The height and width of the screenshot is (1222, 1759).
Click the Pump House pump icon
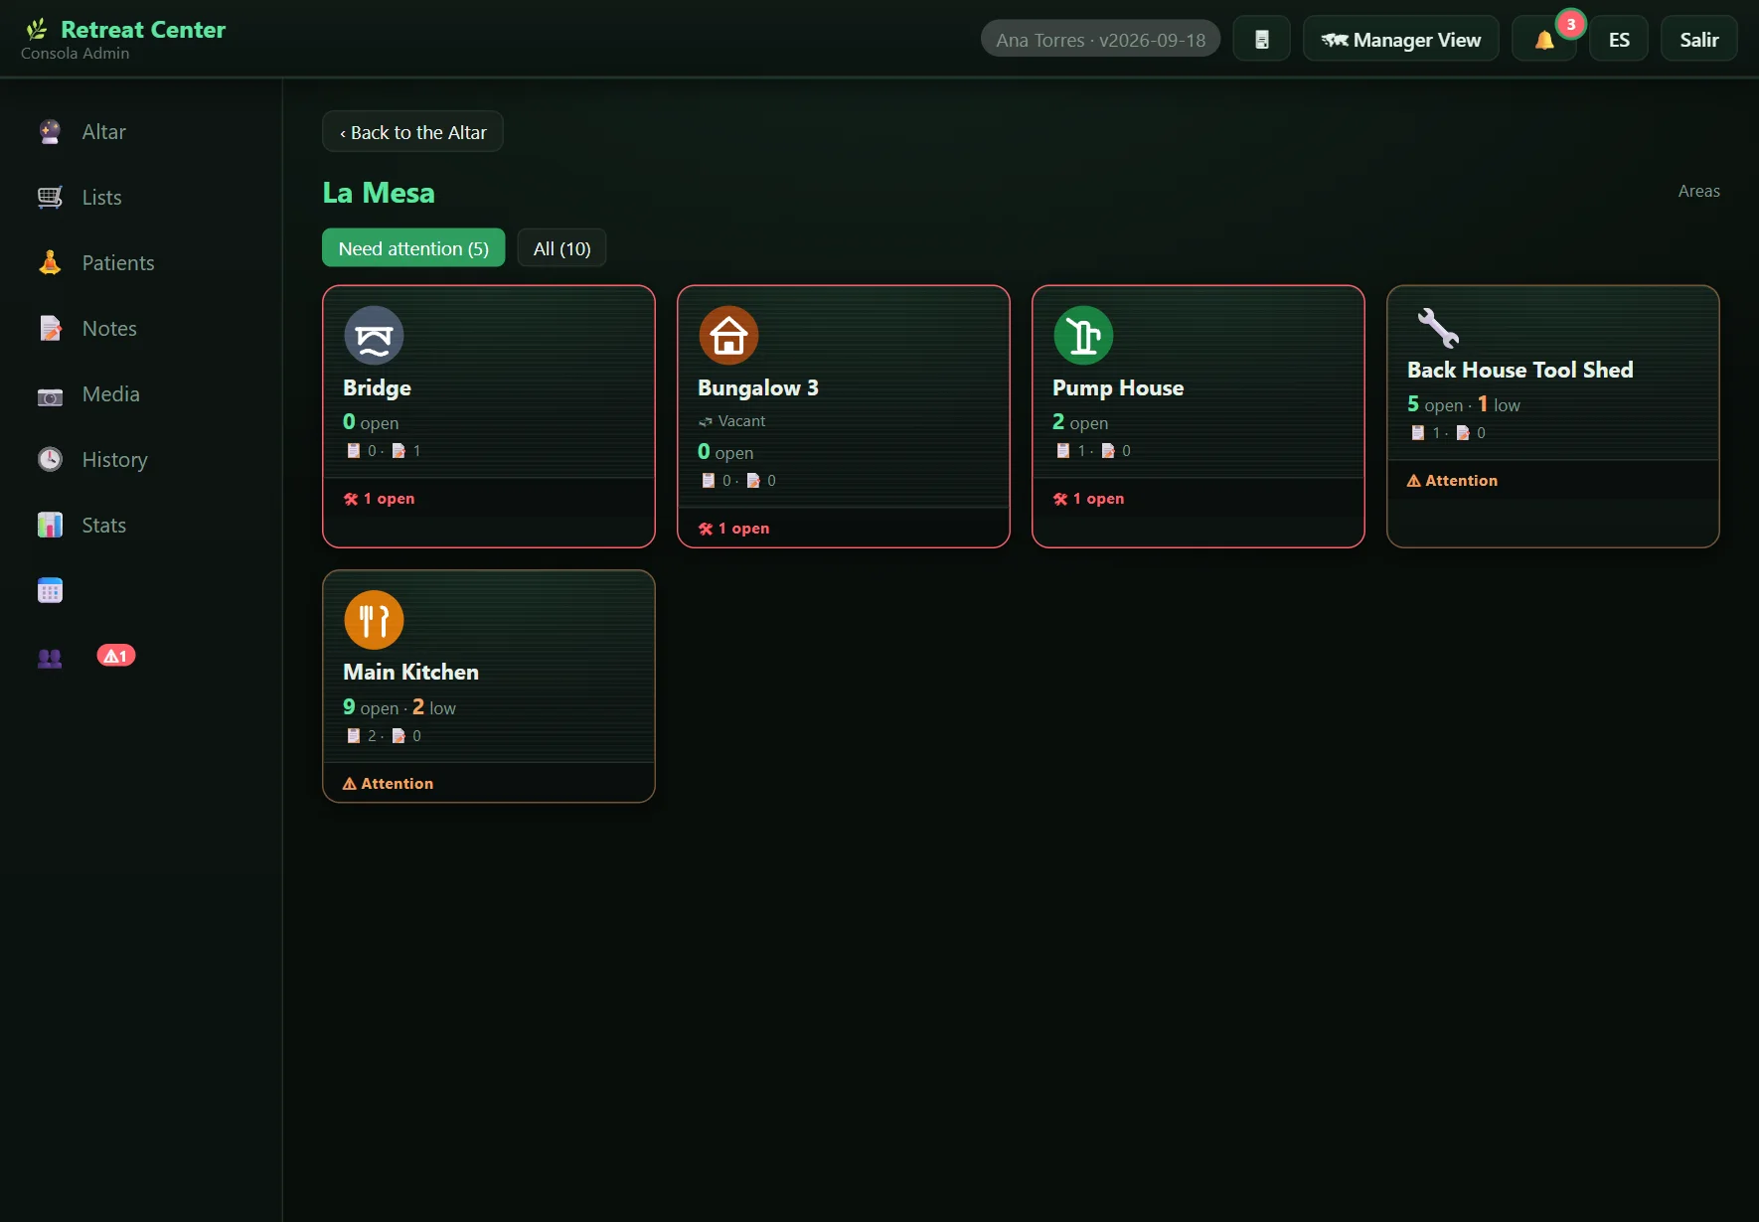[x=1083, y=336]
